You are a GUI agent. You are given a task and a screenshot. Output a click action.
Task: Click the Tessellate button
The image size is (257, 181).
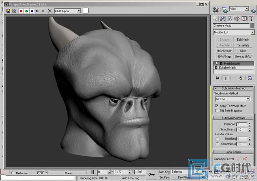click(243, 45)
